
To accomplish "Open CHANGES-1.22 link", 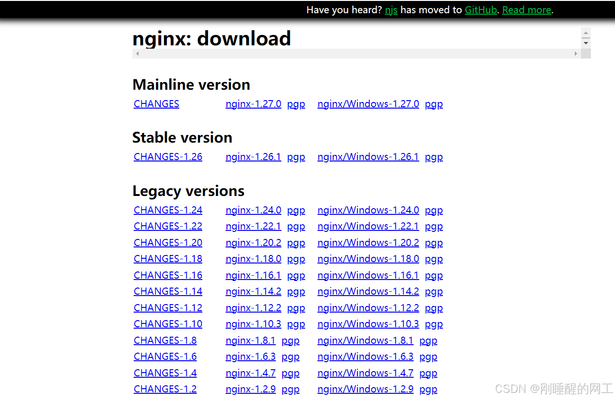I will 168,226.
